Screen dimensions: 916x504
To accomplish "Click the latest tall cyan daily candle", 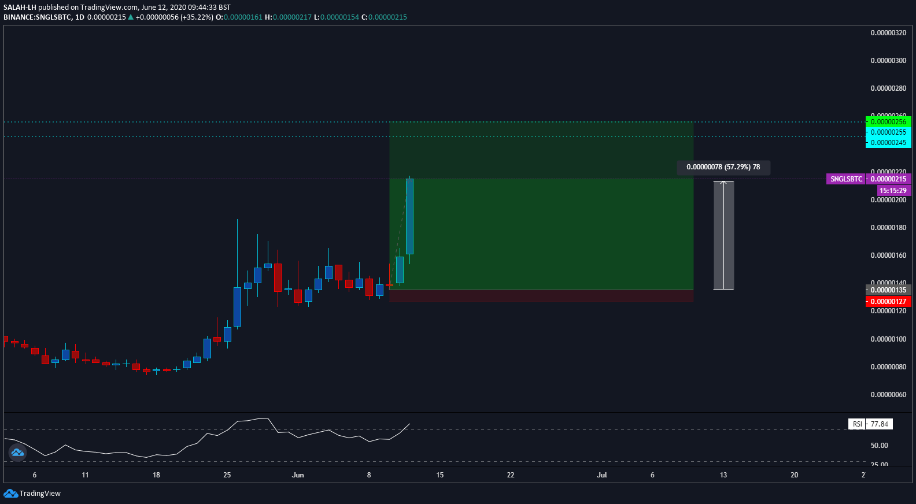I will [409, 217].
